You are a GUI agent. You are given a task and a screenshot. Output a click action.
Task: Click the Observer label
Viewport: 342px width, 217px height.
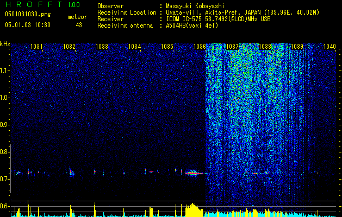click(x=110, y=6)
